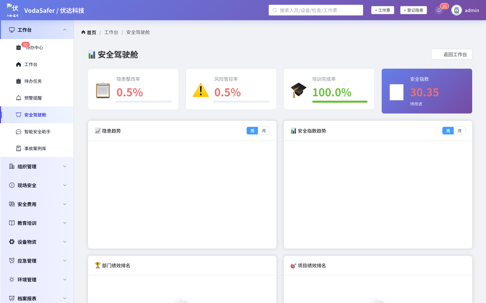Open 智能安全助手 menu item
Screen dimensions: 486x303
coord(37,132)
